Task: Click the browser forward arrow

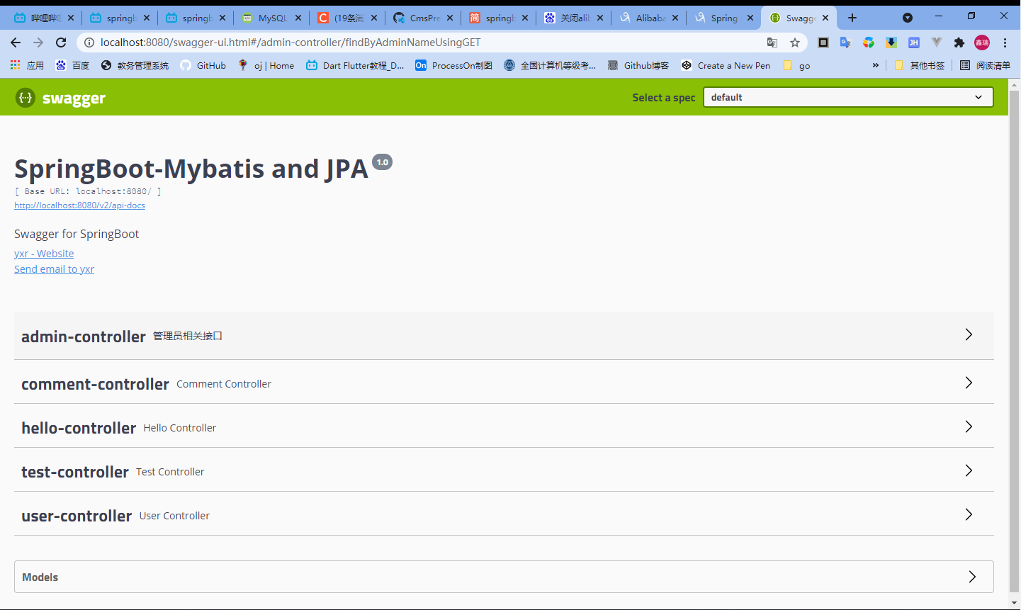Action: tap(38, 43)
